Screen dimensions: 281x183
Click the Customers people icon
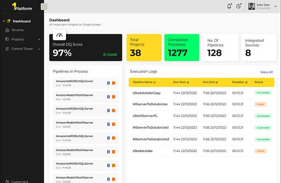pyautogui.click(x=7, y=182)
